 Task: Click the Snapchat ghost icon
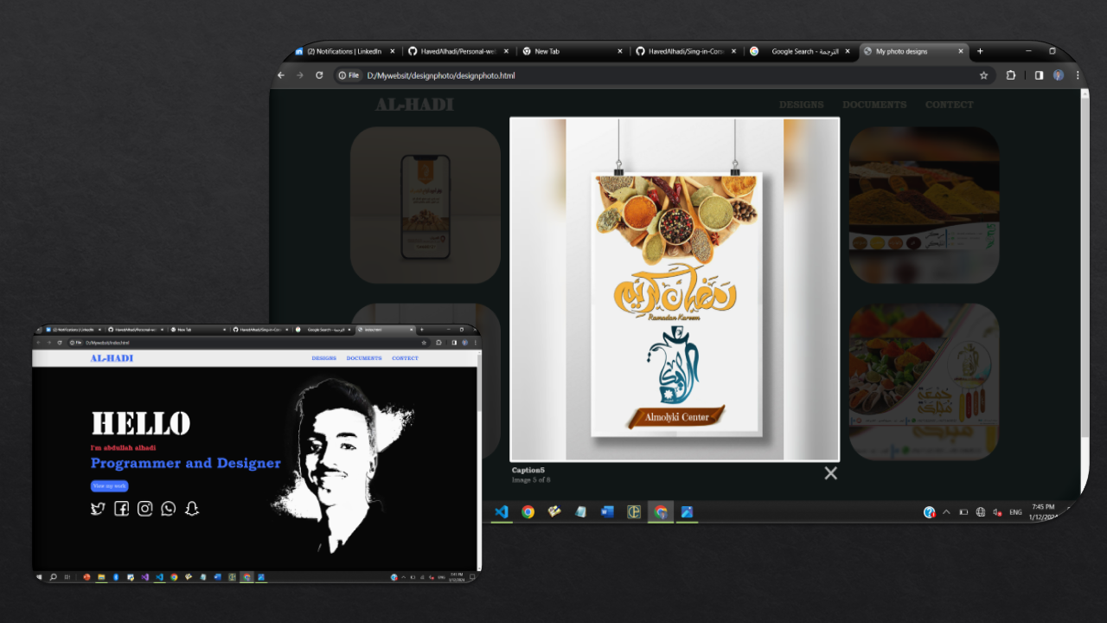(192, 509)
